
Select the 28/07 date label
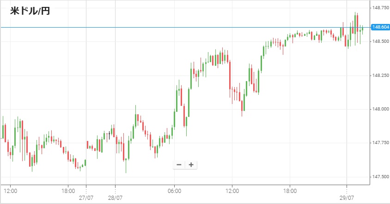[115, 198]
